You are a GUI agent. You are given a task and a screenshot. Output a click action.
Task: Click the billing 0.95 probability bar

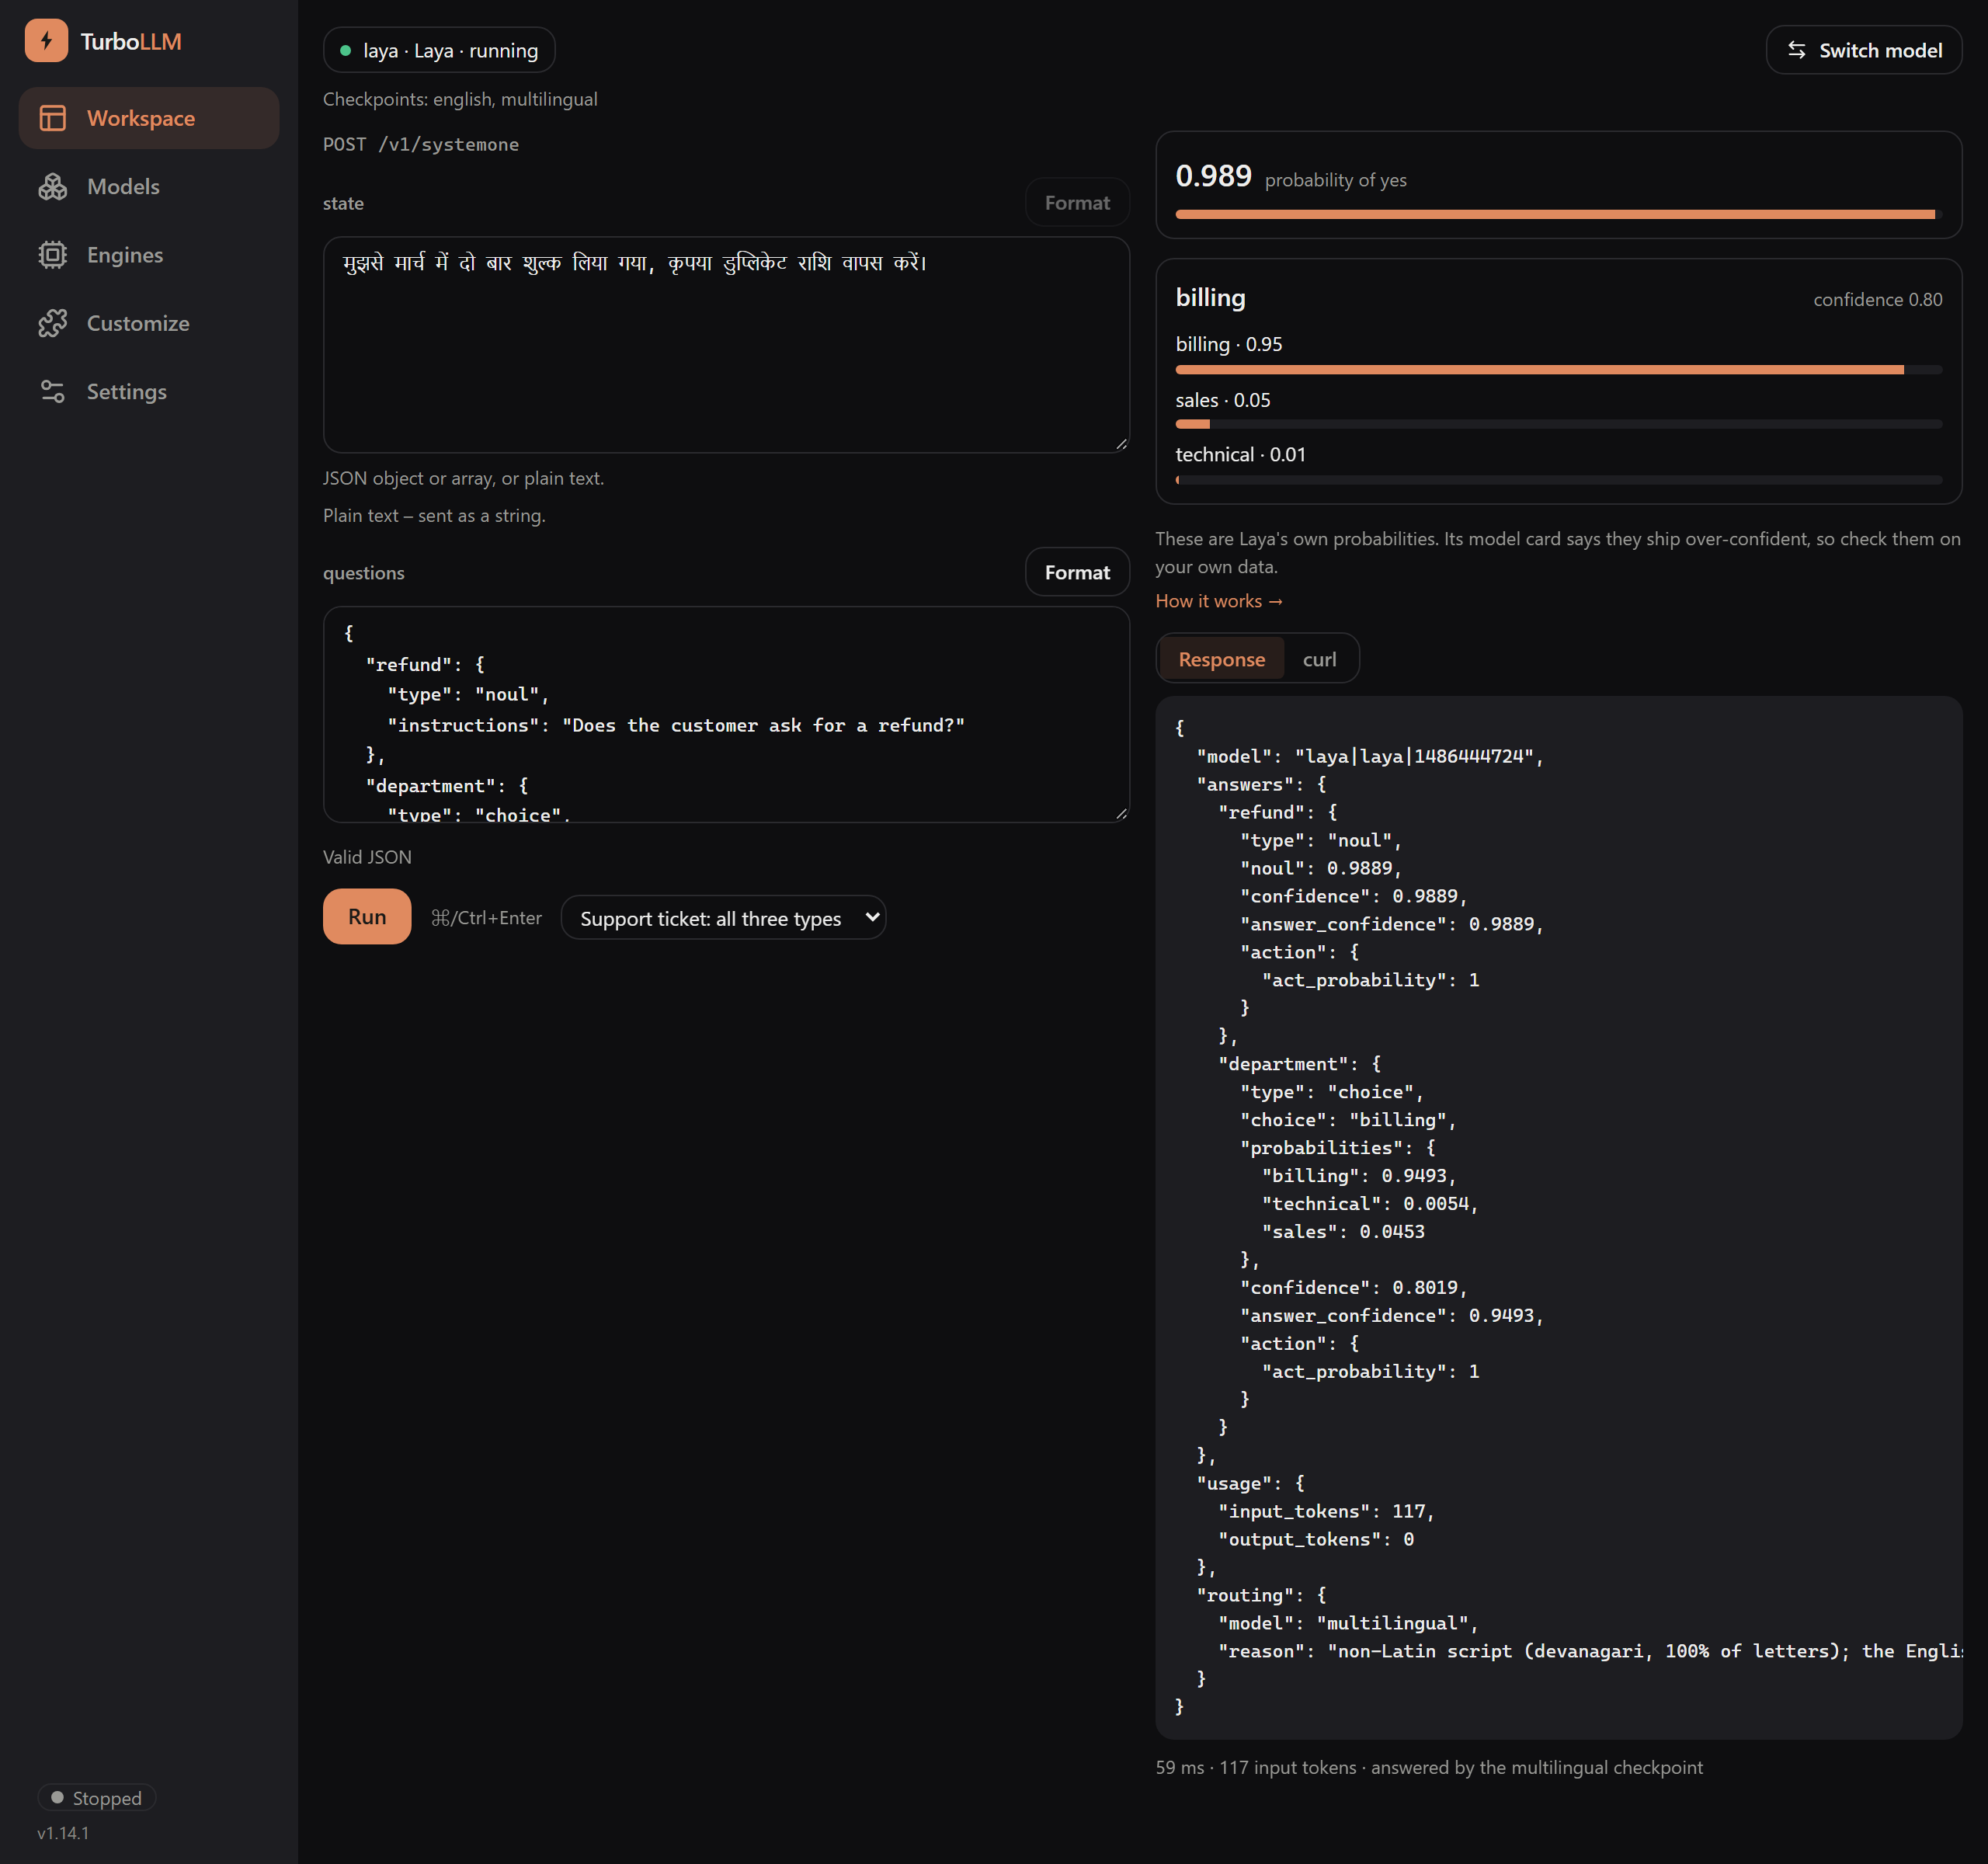click(1558, 370)
